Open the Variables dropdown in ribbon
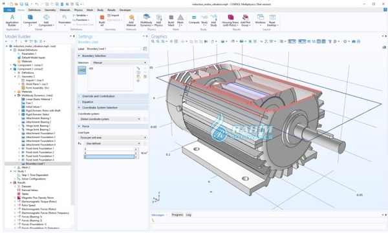The image size is (388, 233). [x=80, y=15]
